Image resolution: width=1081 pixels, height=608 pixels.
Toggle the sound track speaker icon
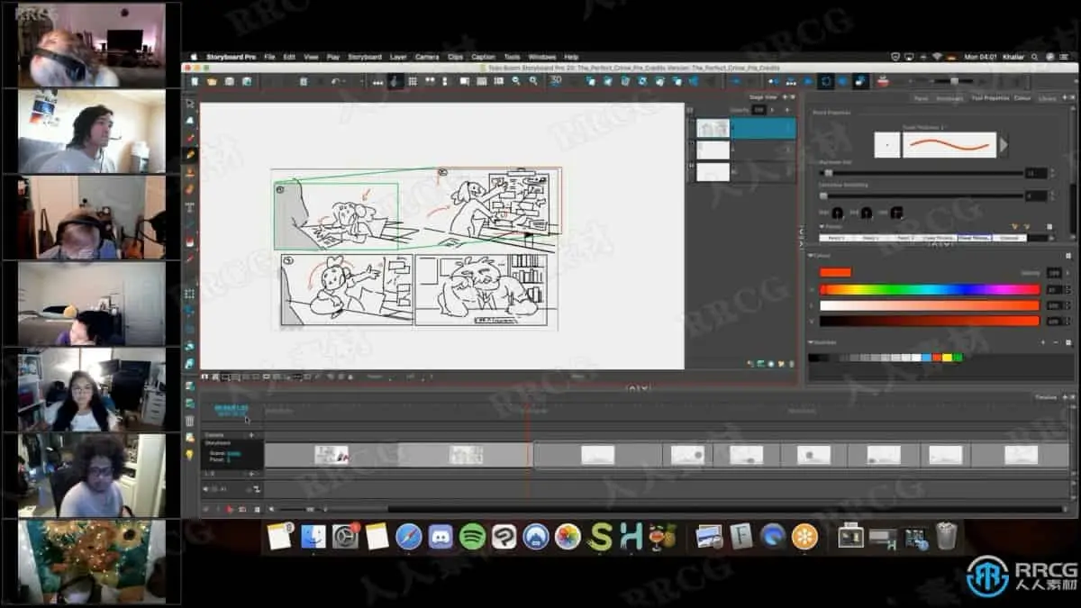(x=206, y=489)
